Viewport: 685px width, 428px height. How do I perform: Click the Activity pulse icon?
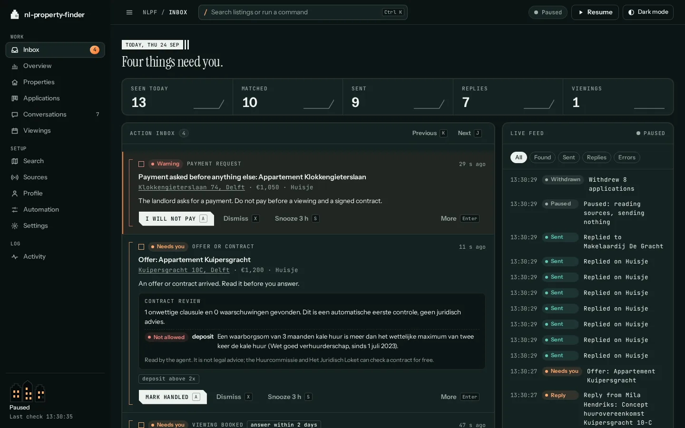15,257
